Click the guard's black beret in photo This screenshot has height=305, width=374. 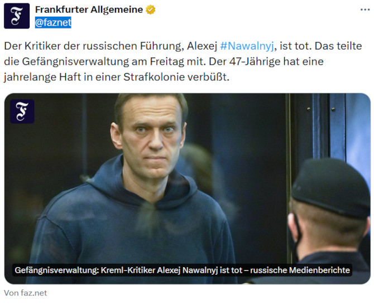coord(331,187)
